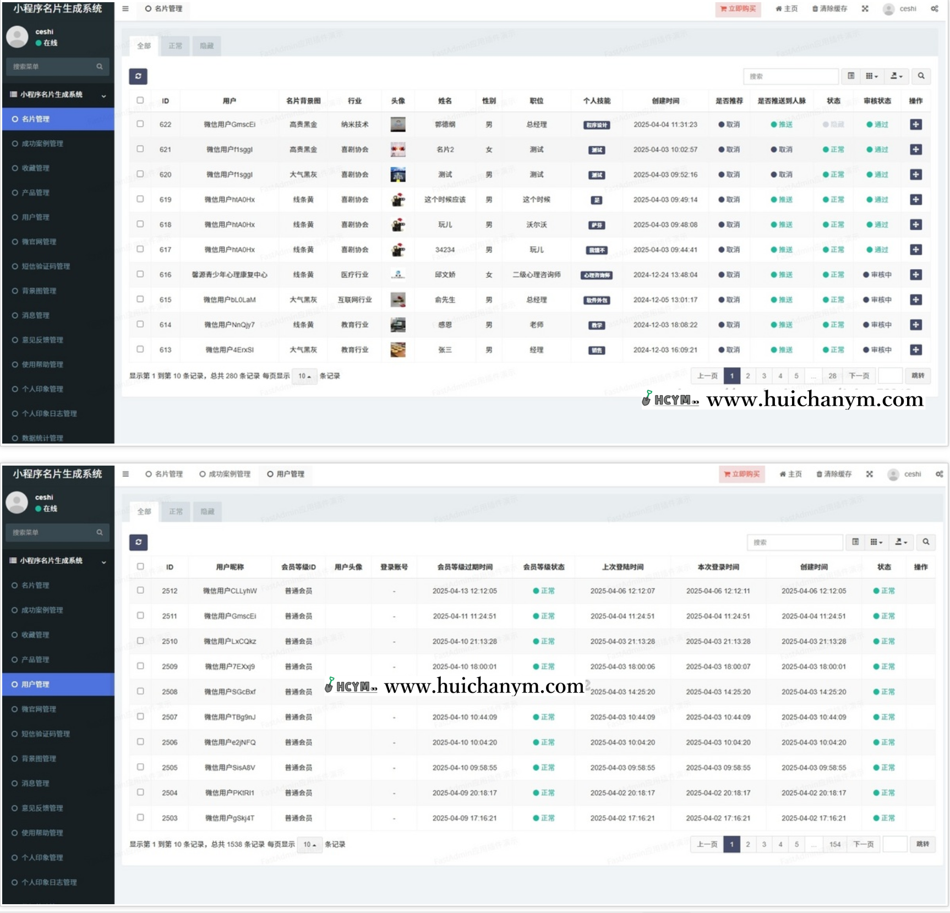Click fullscreen icon beside 清除缓存 on 用户管理 page
The image size is (950, 913).
pyautogui.click(x=869, y=474)
